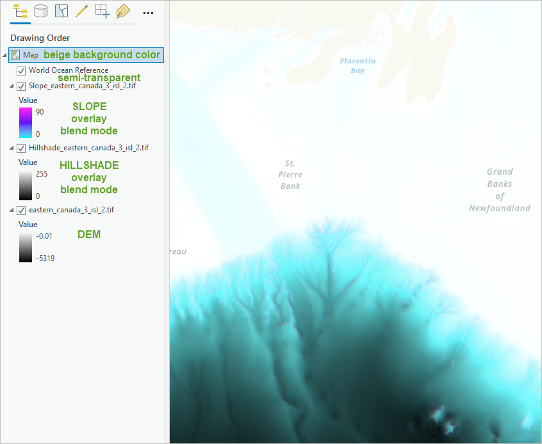This screenshot has height=444, width=542.
Task: Click the Map thumbnail icon in Contents
Action: [x=15, y=54]
